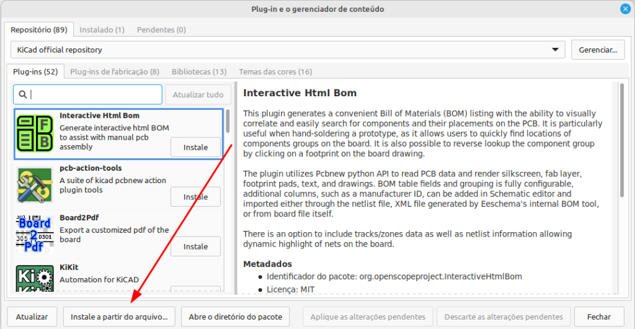Click the Gerenciar... button

pos(598,50)
